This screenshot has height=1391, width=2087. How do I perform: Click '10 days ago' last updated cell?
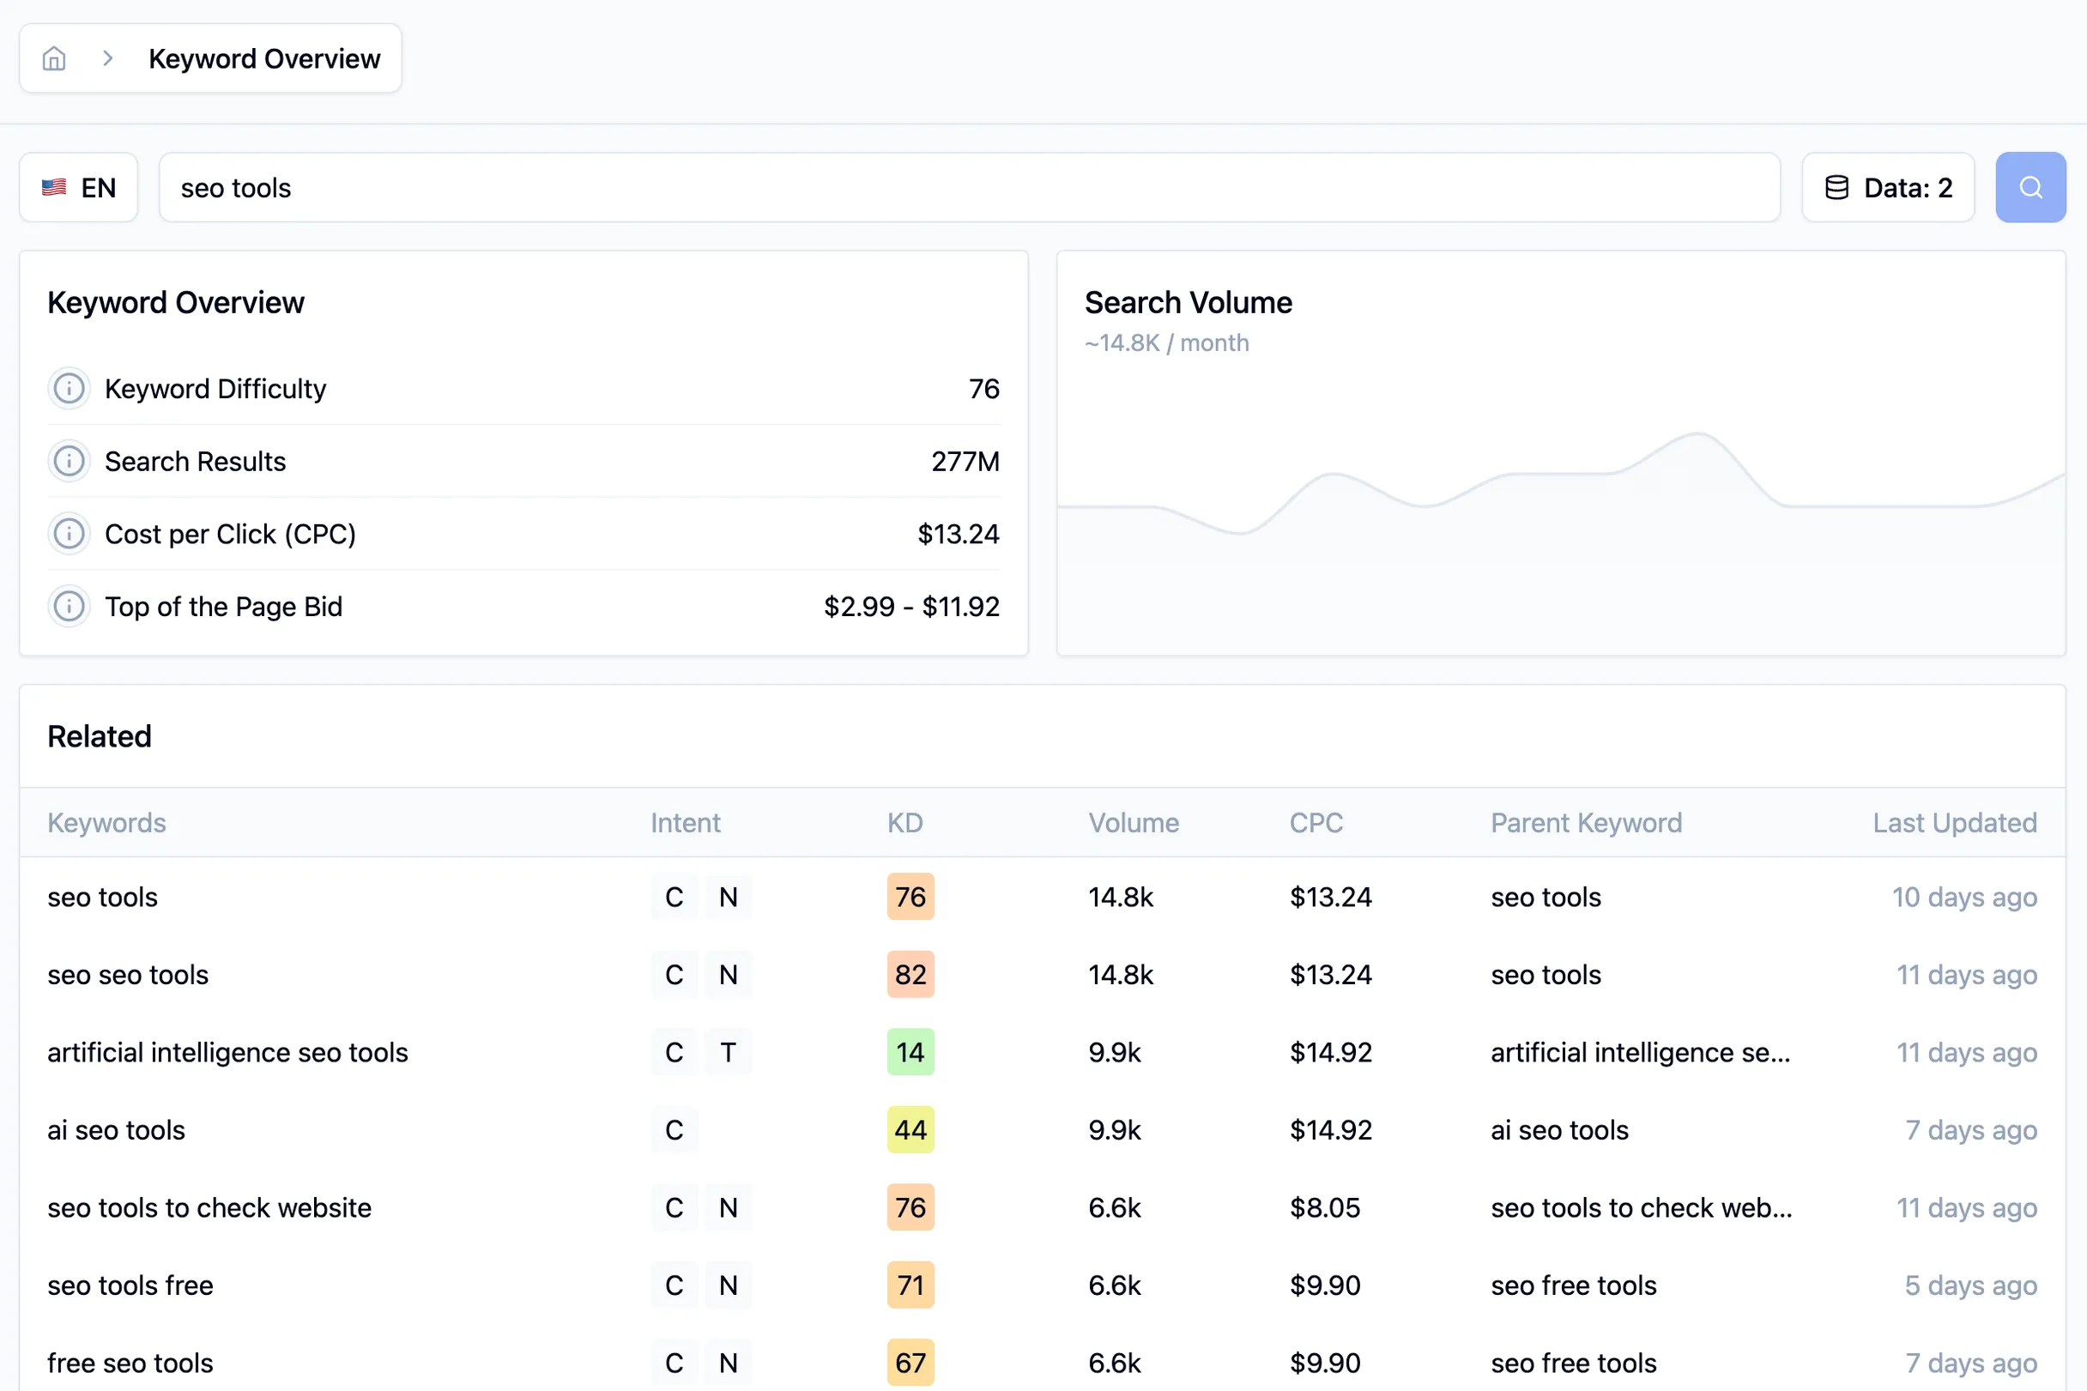(x=1964, y=897)
